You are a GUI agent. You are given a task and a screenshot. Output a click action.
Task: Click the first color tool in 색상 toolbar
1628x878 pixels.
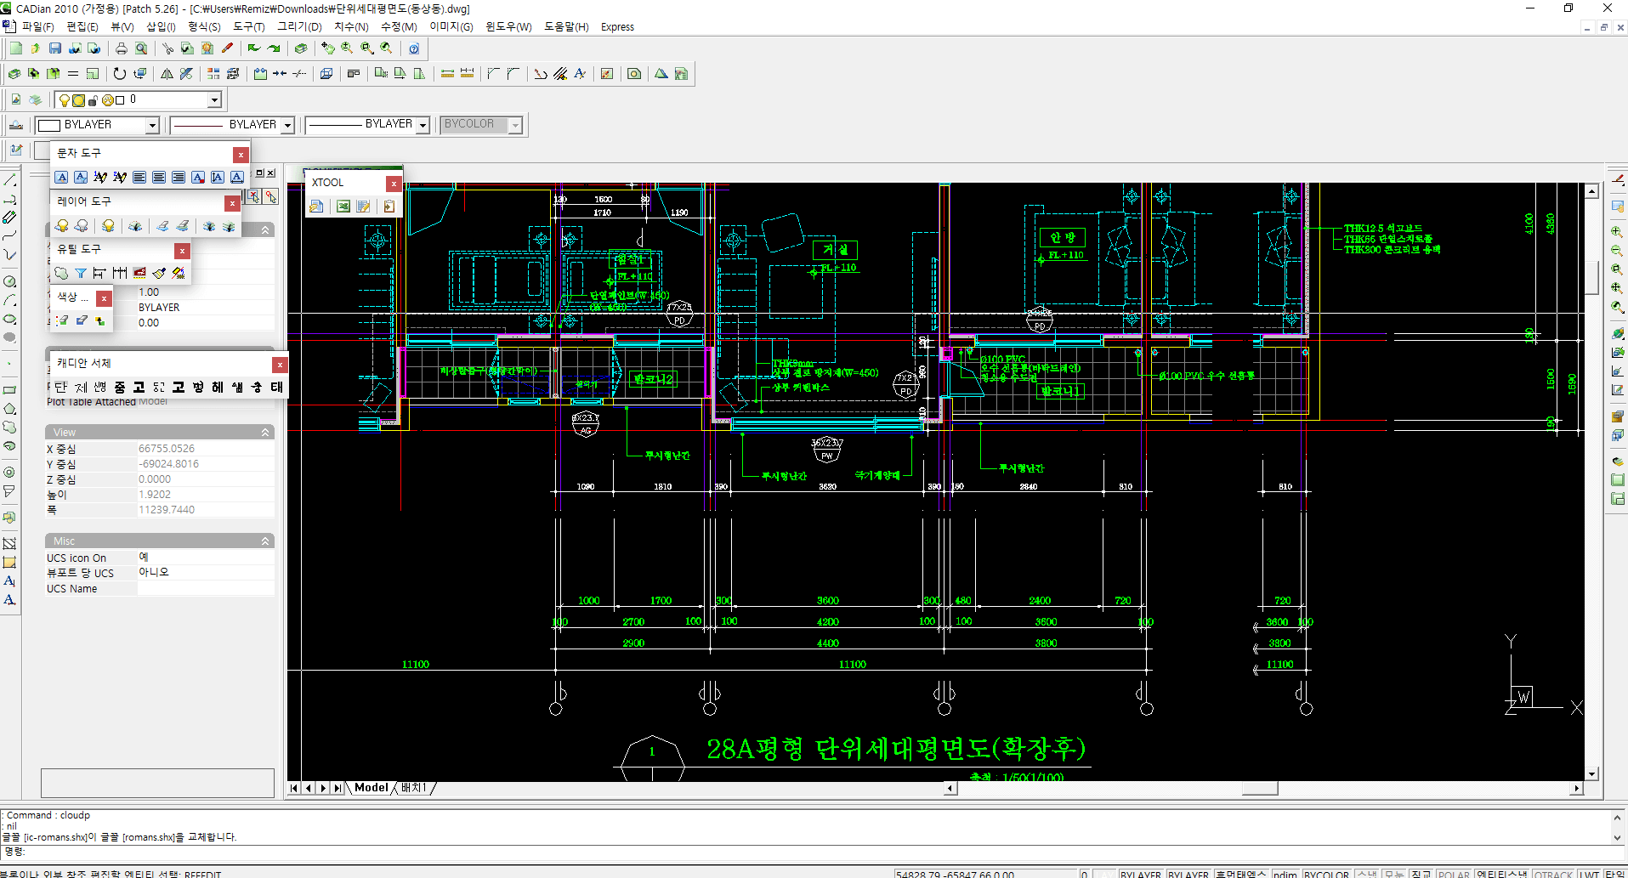tap(63, 320)
